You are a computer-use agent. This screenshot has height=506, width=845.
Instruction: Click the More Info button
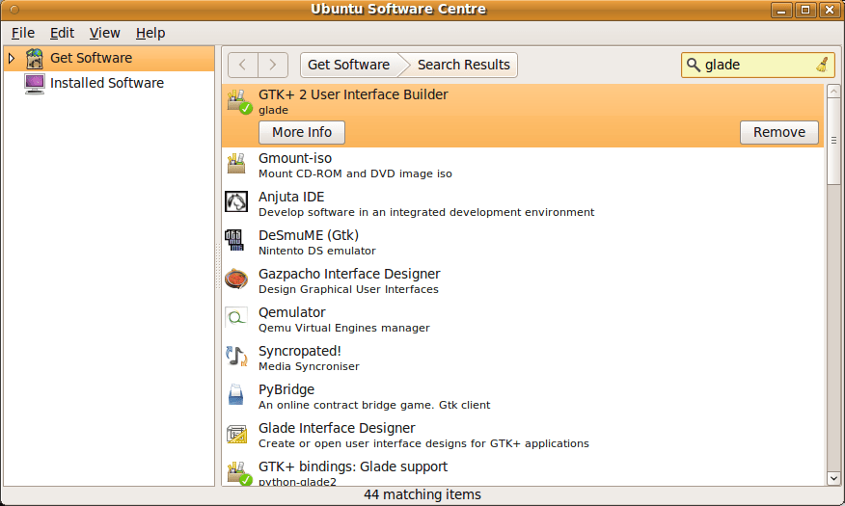click(x=302, y=132)
